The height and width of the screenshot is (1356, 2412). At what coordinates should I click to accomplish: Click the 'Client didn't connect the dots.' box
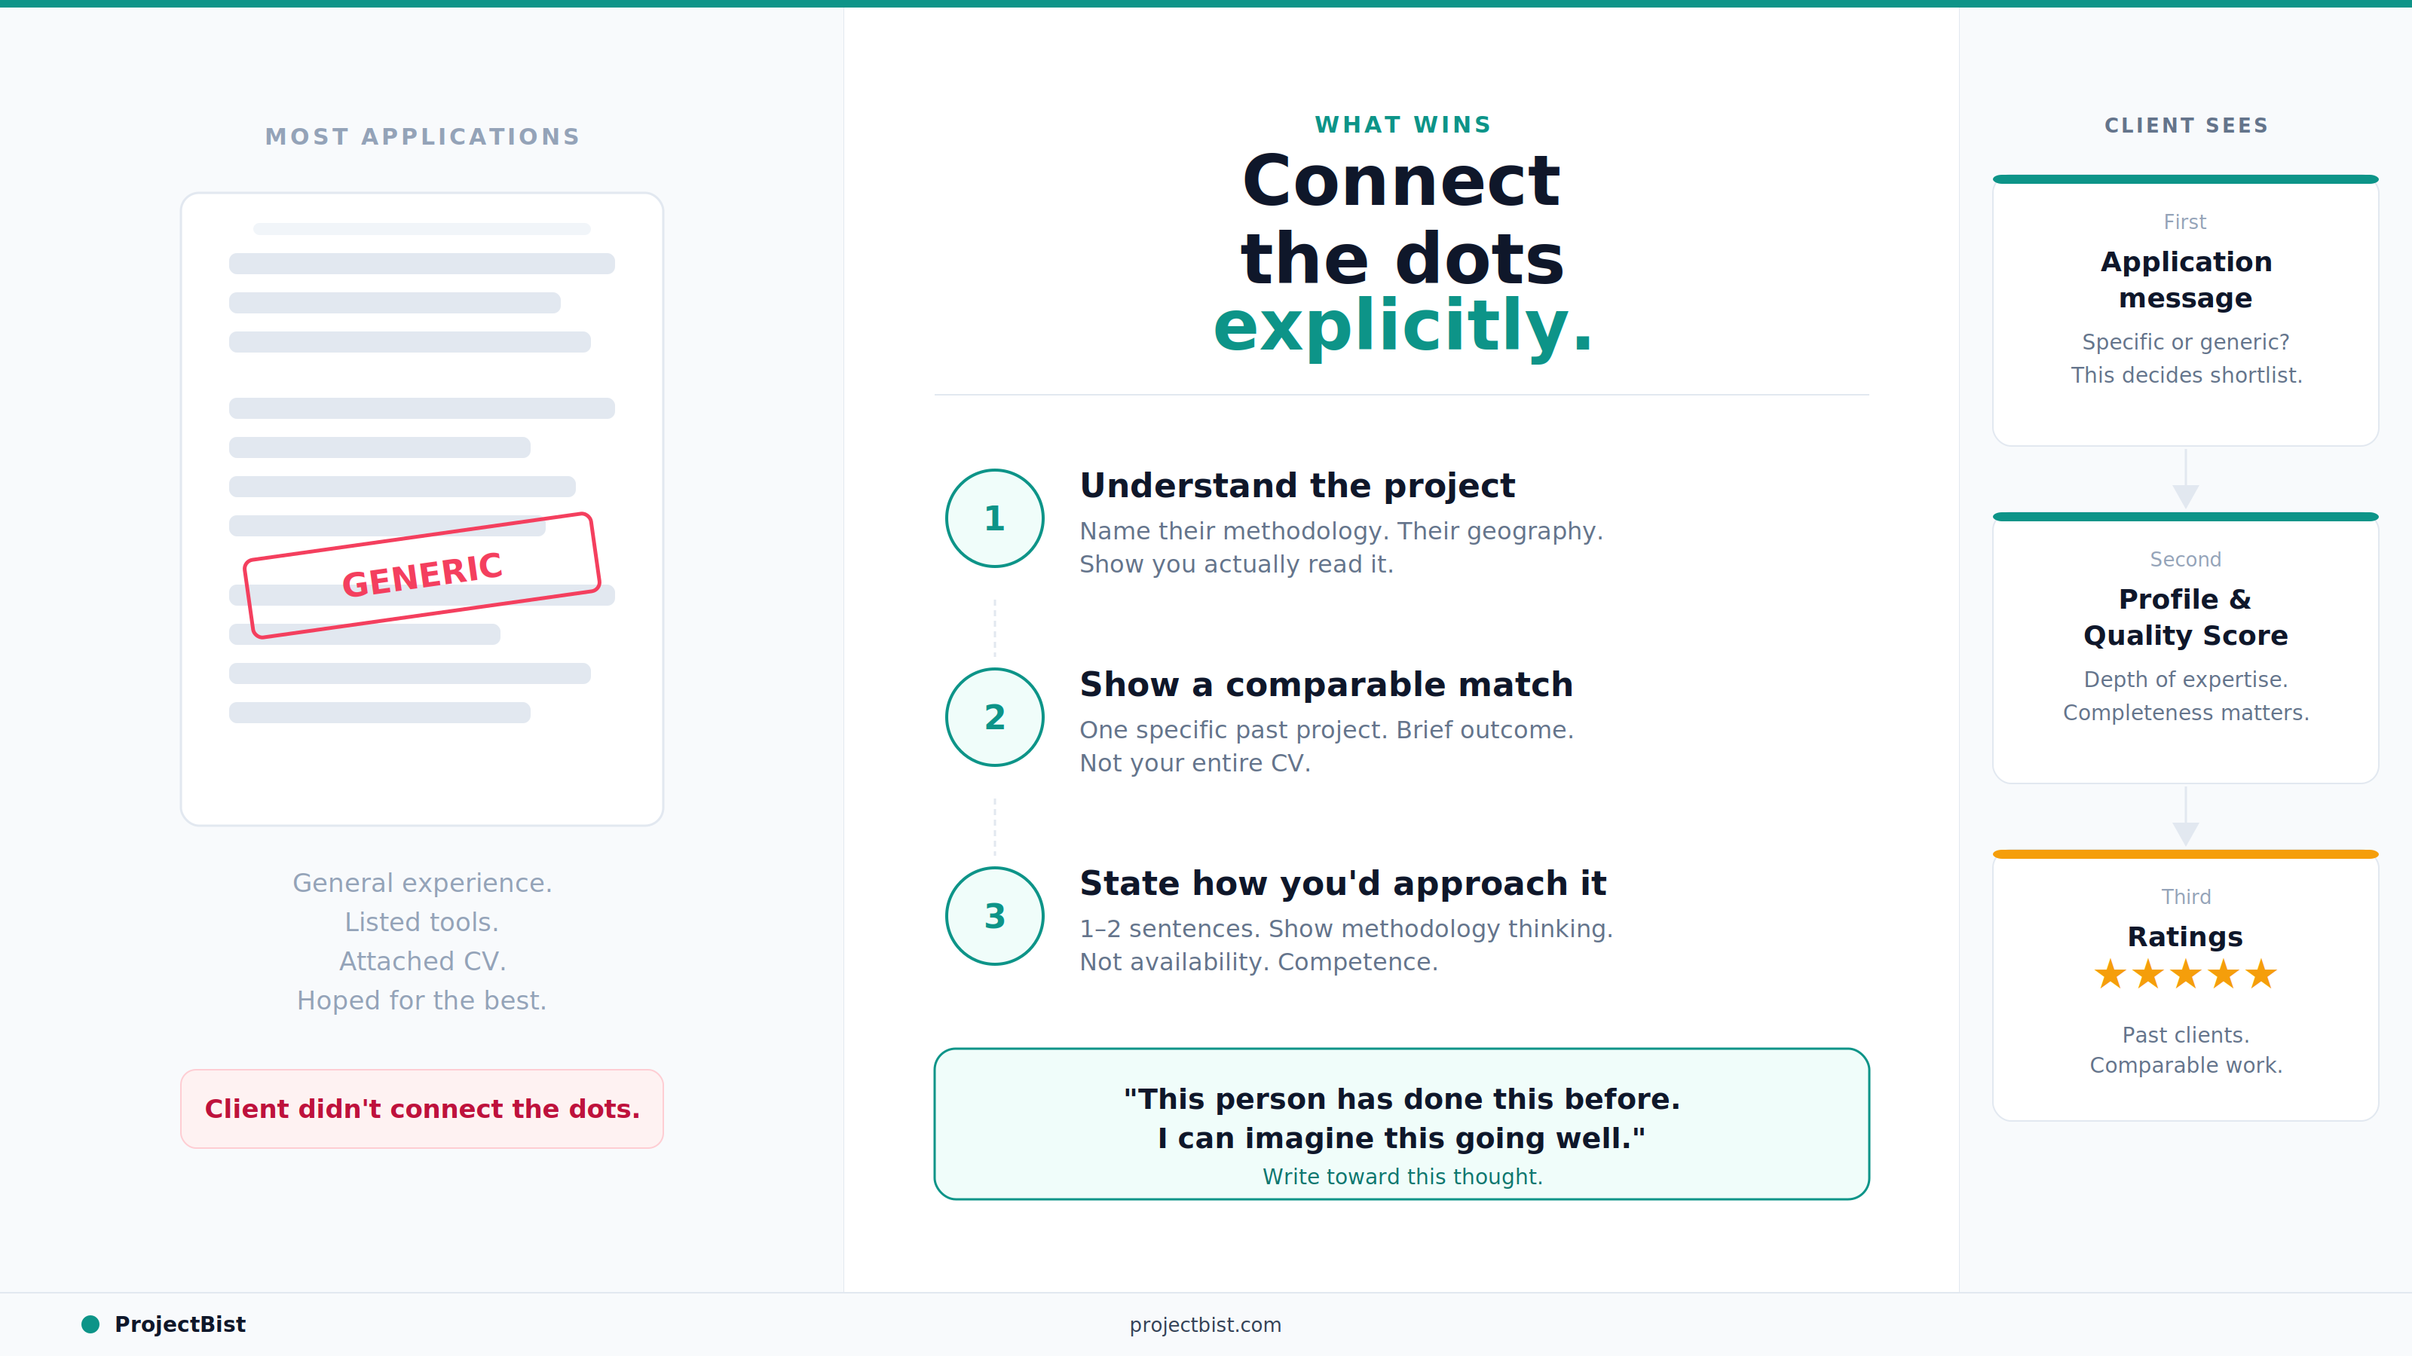coord(421,1108)
